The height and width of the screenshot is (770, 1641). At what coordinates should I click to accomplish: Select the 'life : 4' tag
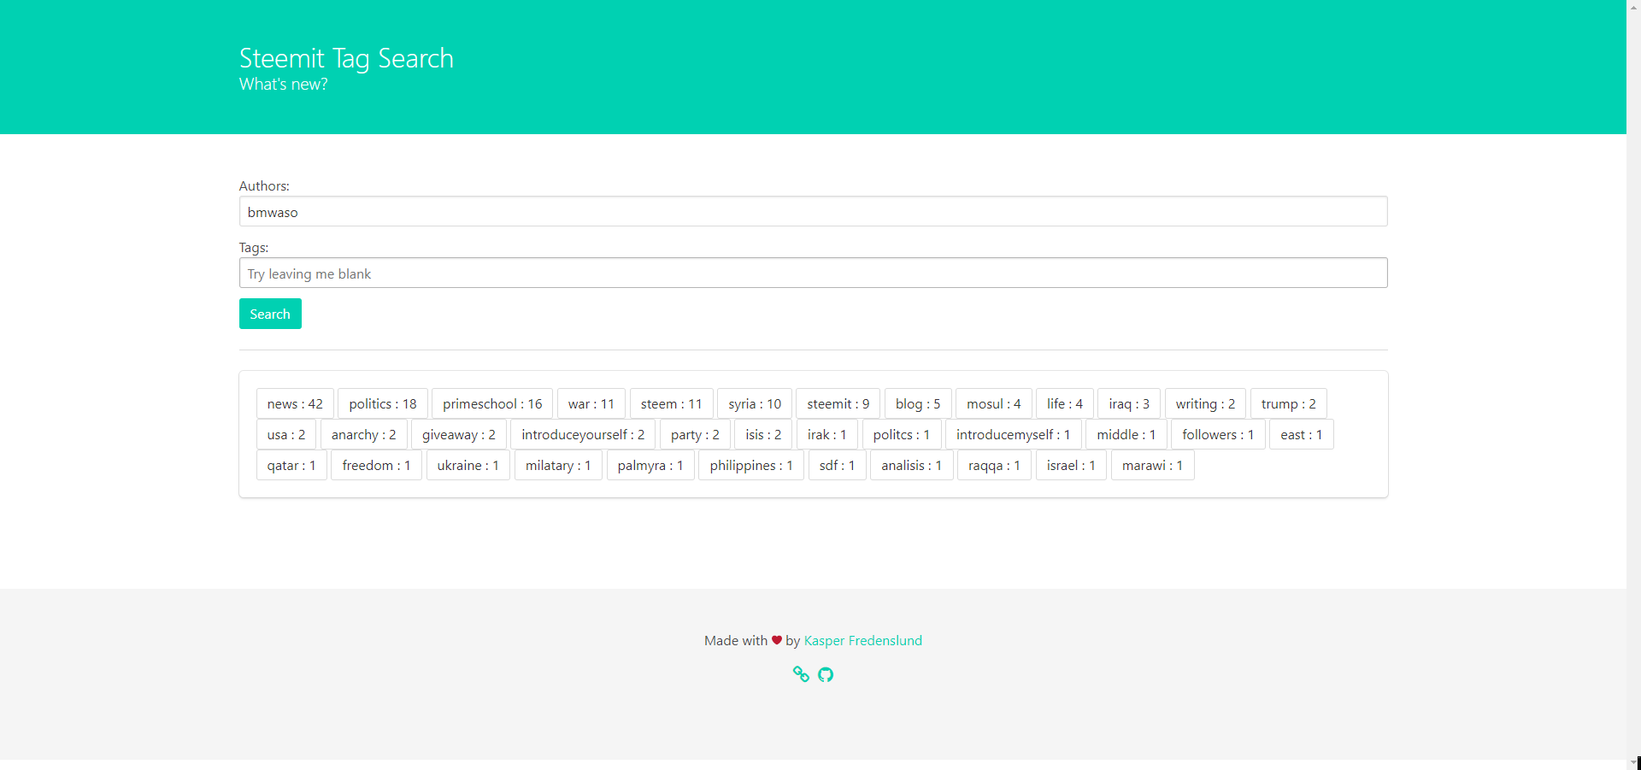tap(1065, 403)
